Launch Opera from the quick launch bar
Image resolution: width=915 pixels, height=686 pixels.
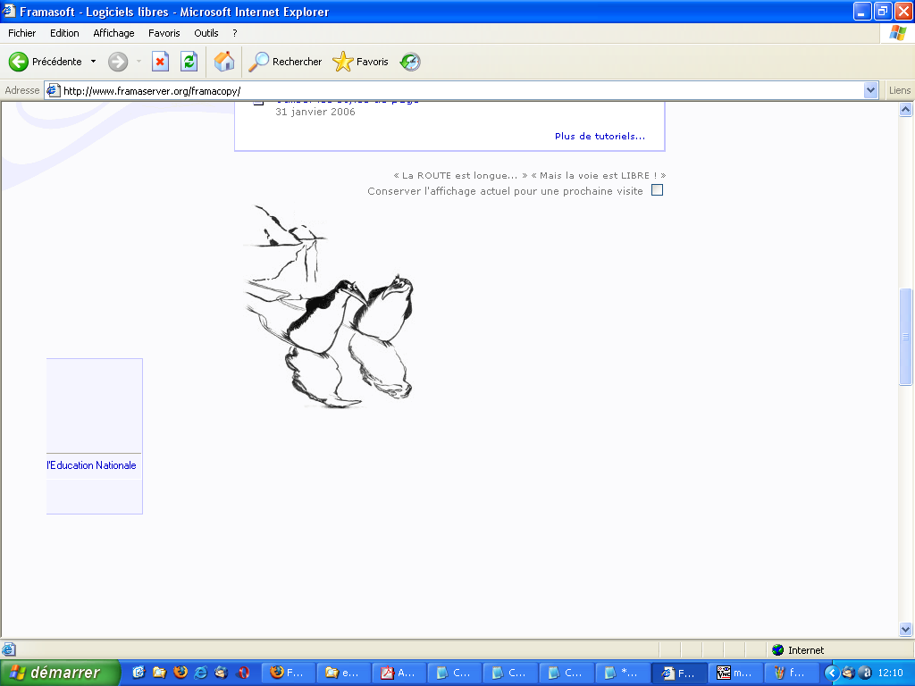244,672
